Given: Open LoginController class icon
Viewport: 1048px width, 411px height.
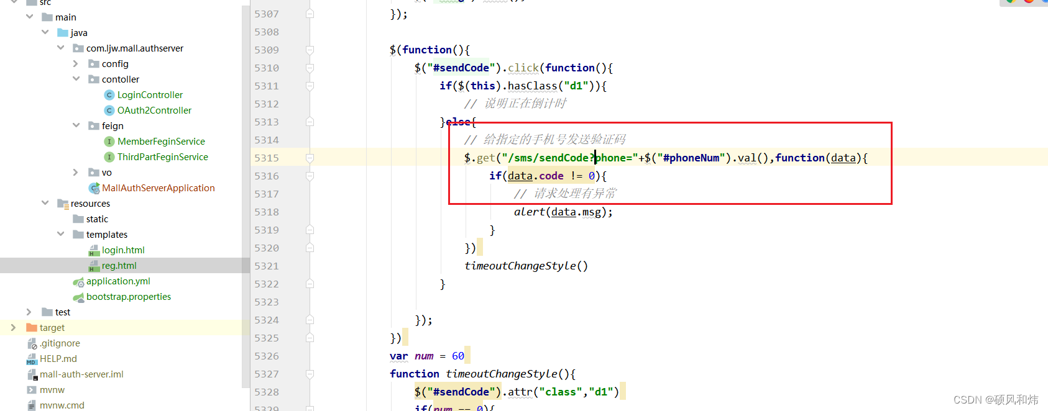Looking at the screenshot, I should coord(109,94).
